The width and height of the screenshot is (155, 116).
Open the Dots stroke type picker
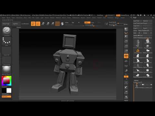point(6,42)
